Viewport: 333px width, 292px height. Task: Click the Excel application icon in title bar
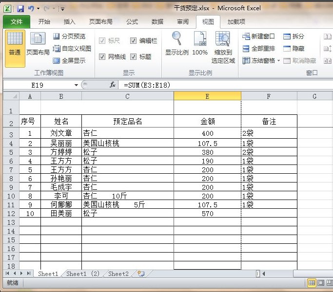pyautogui.click(x=8, y=9)
